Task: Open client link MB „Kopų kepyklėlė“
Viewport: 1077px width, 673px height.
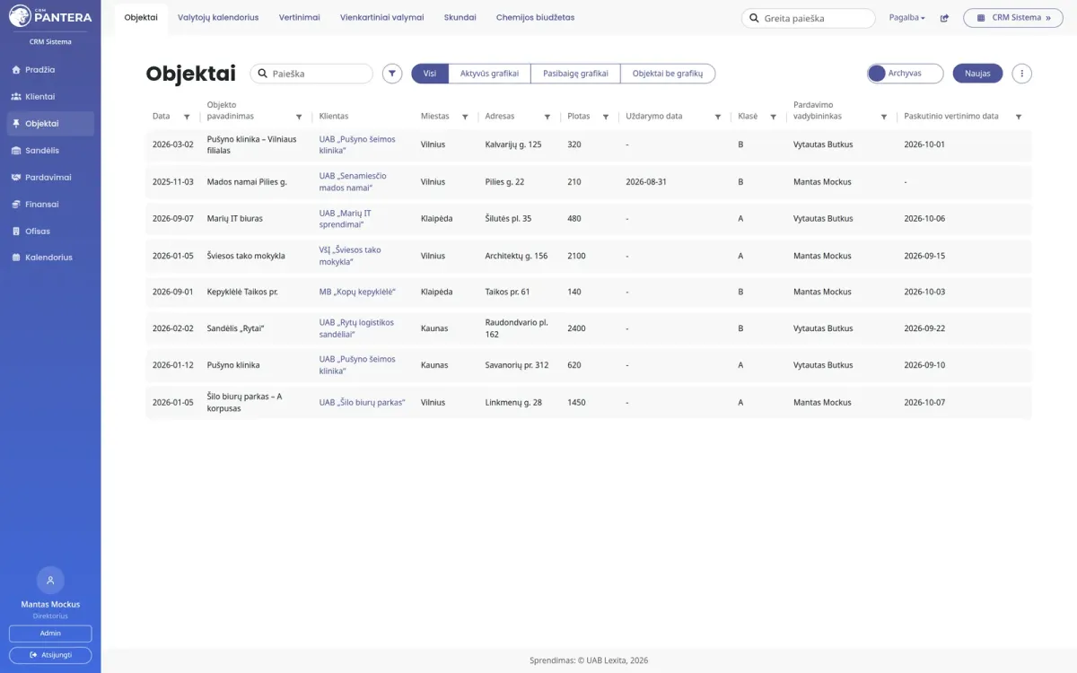Action: [x=358, y=293]
